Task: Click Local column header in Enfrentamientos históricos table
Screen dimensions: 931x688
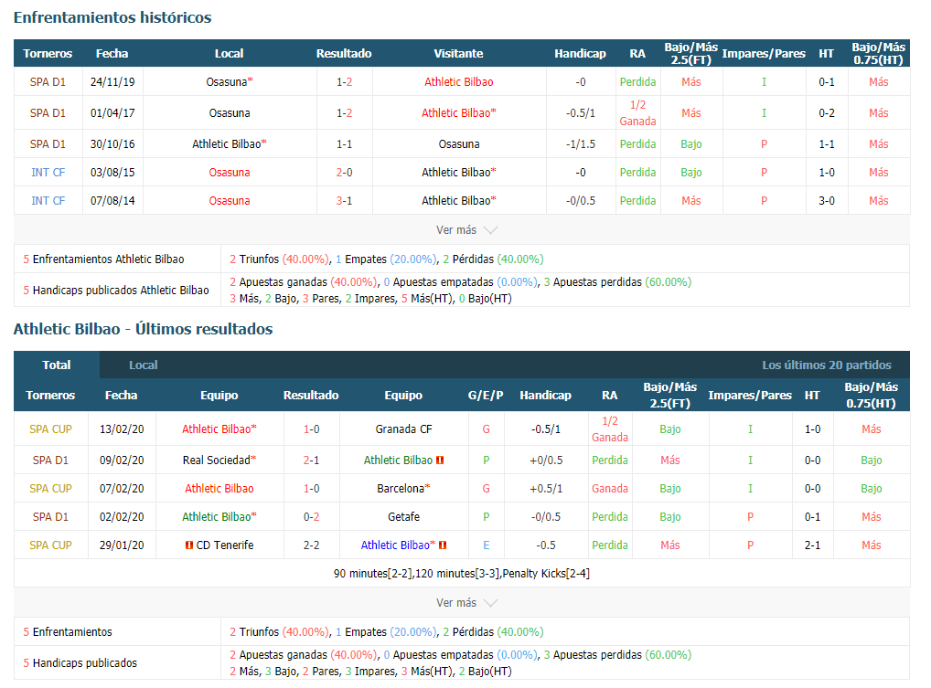Action: pos(230,53)
